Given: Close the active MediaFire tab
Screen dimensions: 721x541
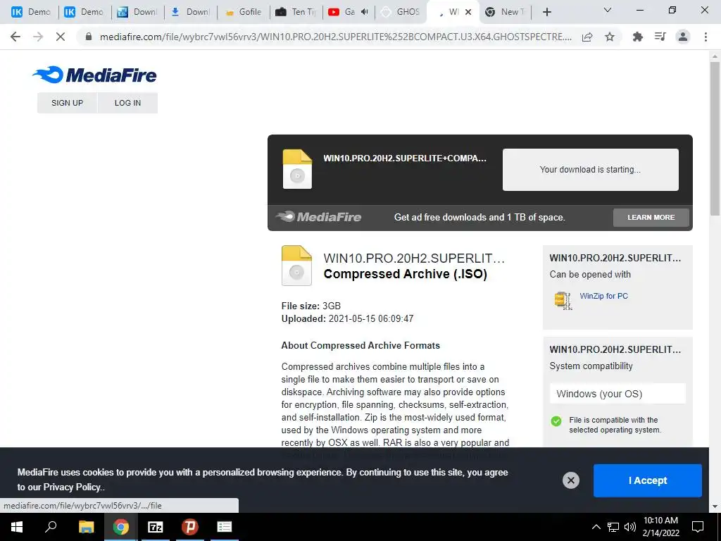Looking at the screenshot, I should click(468, 12).
